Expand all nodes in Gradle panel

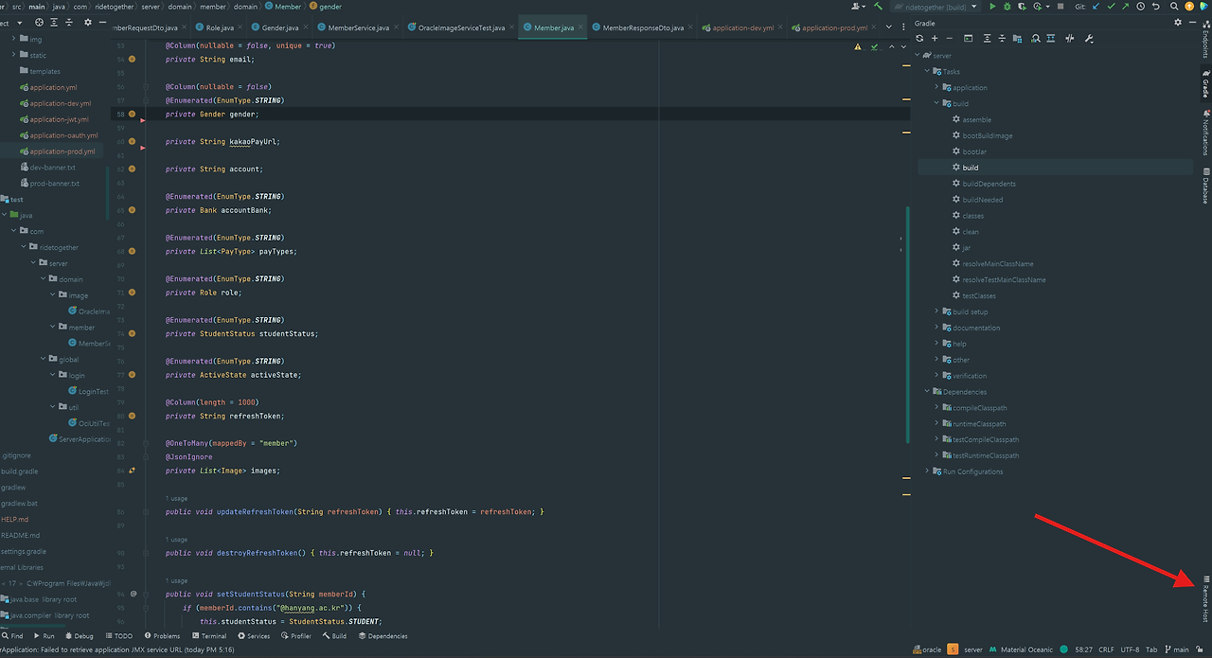pos(988,38)
